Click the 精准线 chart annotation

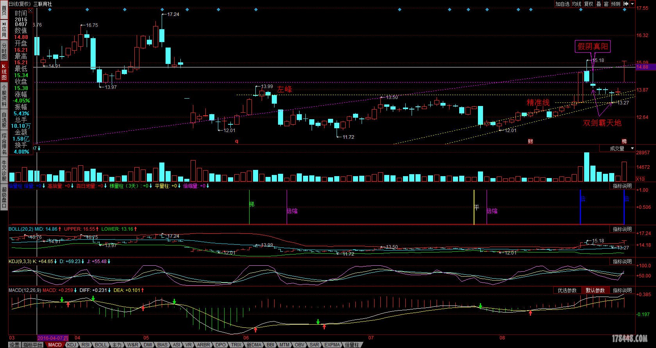tap(538, 102)
